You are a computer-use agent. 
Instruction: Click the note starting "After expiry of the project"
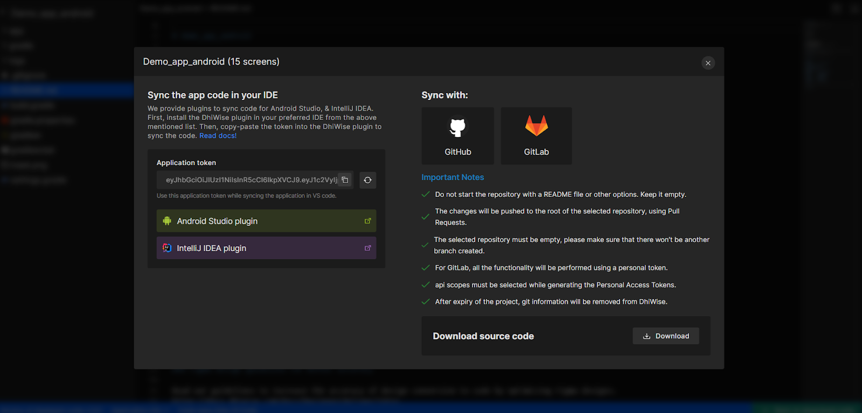(x=551, y=302)
